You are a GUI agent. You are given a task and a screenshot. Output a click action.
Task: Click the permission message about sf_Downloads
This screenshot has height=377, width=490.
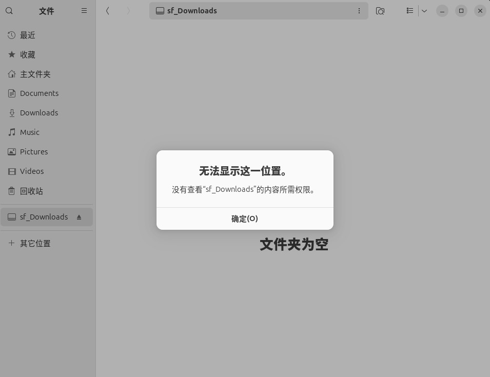(243, 190)
